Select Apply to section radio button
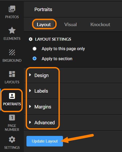The height and width of the screenshot is (152, 122). (x=34, y=59)
